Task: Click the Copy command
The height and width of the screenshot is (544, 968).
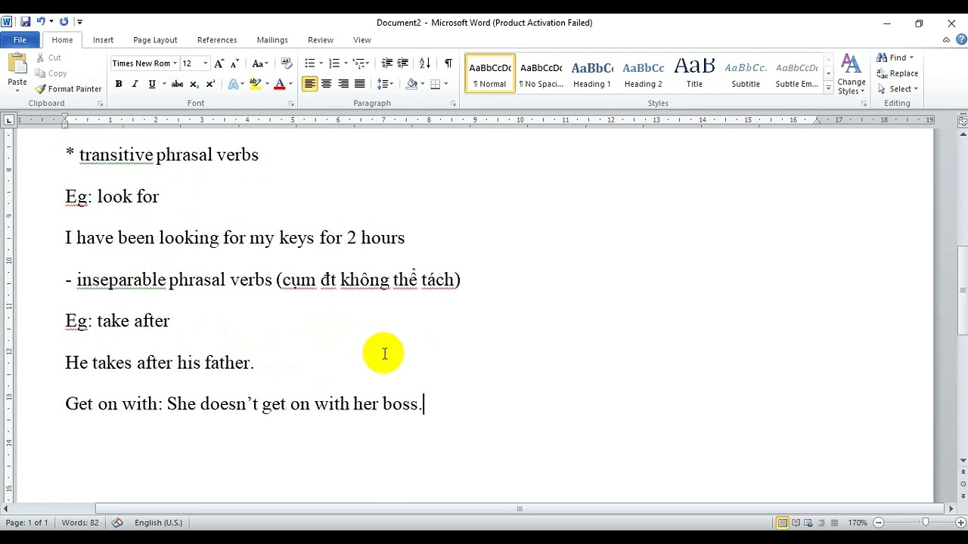Action: click(x=51, y=73)
